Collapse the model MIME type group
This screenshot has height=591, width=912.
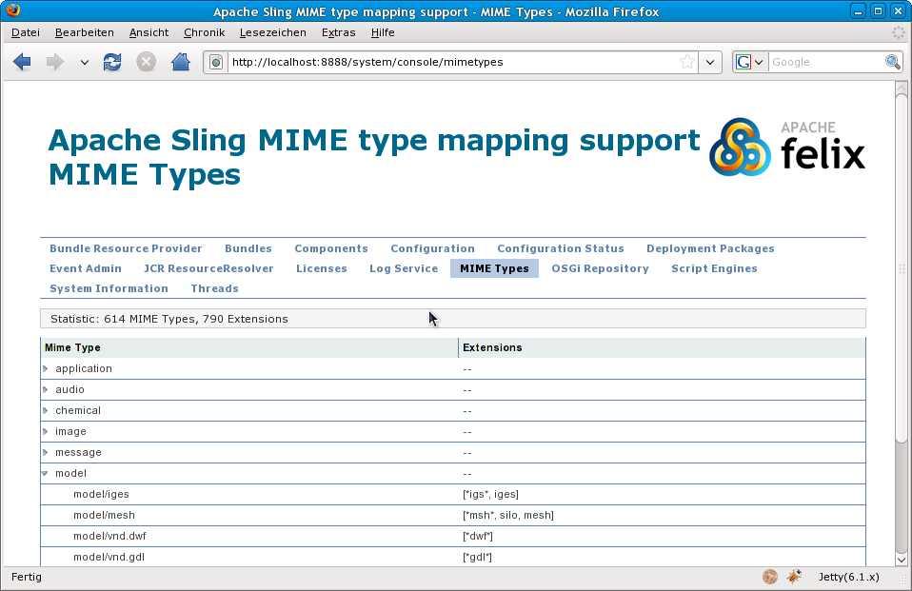tap(46, 474)
